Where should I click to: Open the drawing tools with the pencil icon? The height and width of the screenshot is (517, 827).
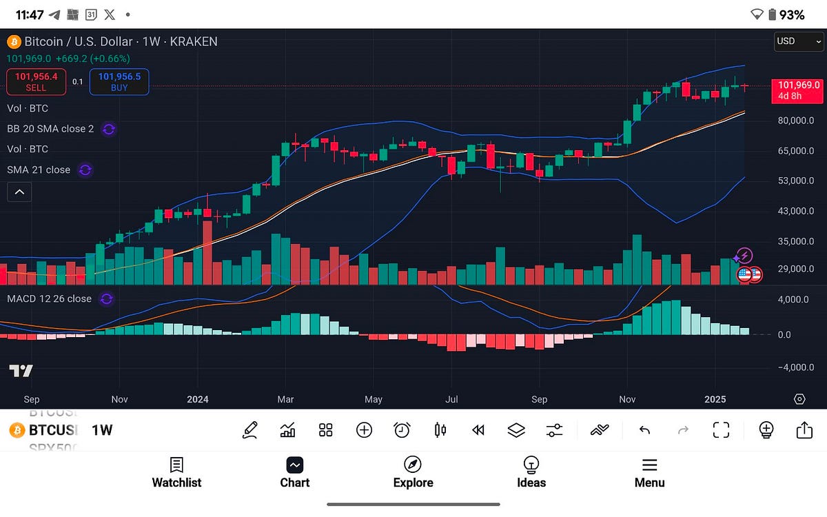coord(251,429)
